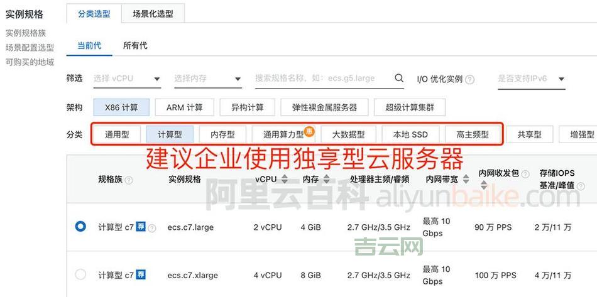Select 通用型 category
The height and width of the screenshot is (297, 597).
click(118, 134)
